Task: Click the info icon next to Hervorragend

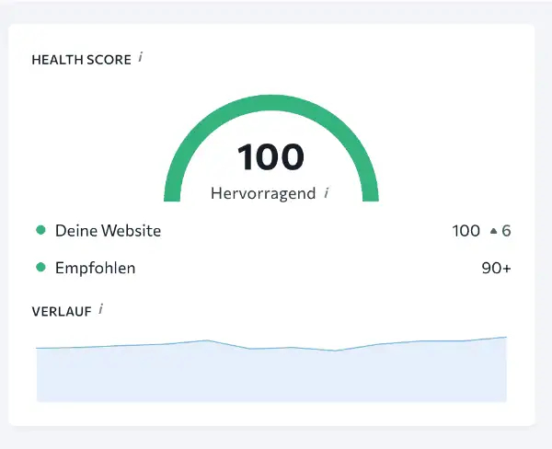Action: 327,193
